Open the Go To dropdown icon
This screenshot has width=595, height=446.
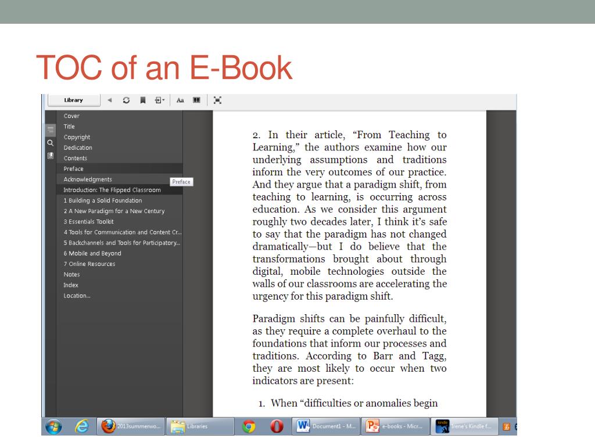click(x=160, y=100)
